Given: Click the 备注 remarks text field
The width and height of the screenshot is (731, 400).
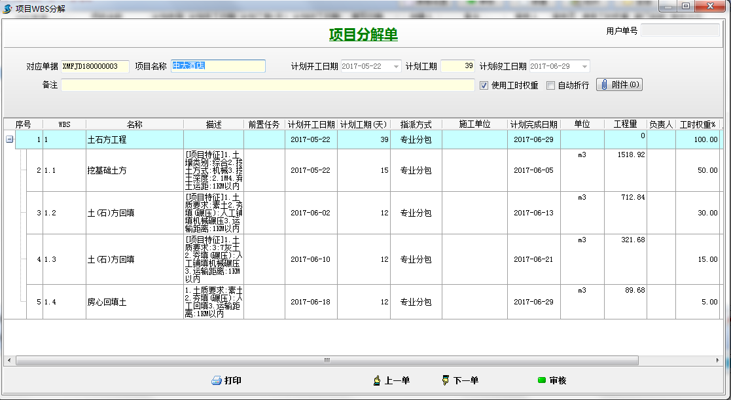Looking at the screenshot, I should tap(268, 85).
